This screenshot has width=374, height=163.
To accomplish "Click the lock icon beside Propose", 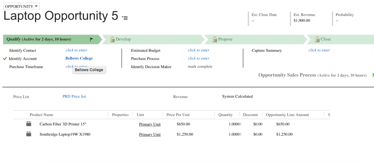I will (215, 39).
